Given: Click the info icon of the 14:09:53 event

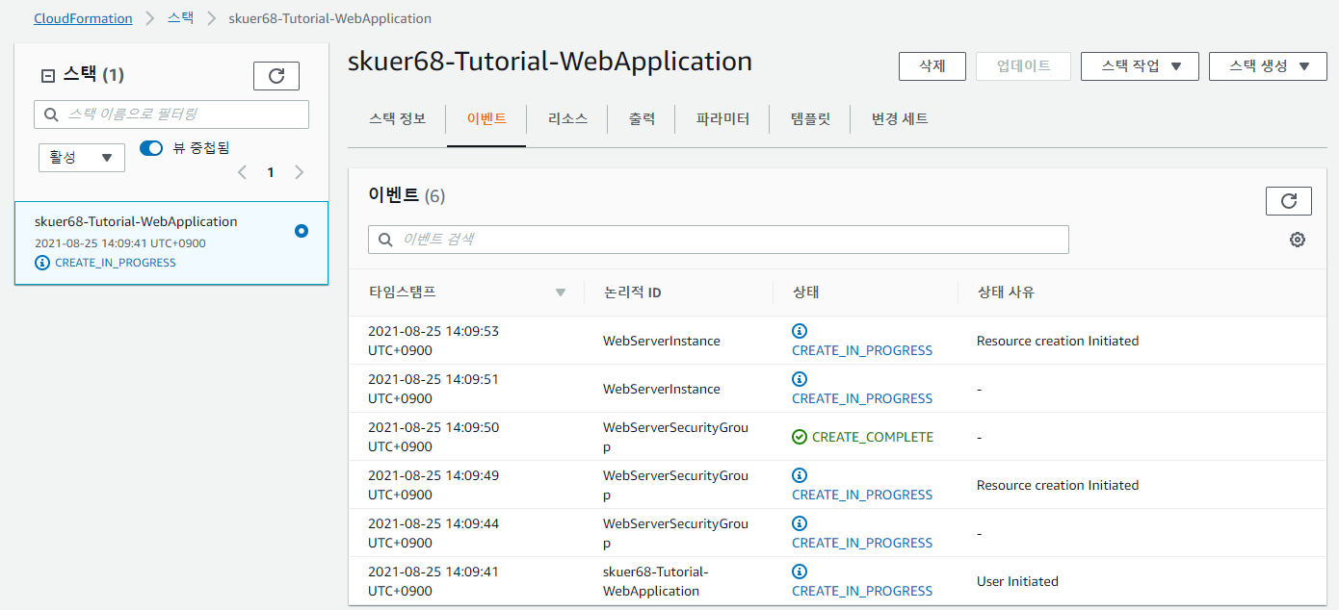Looking at the screenshot, I should tap(800, 331).
